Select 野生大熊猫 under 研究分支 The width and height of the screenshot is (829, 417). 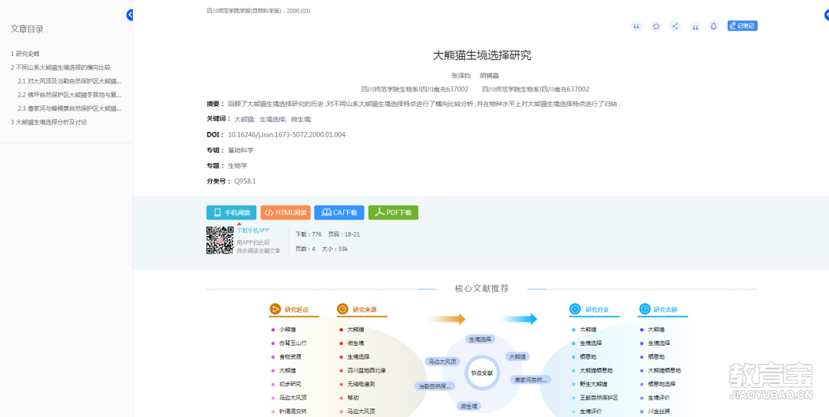[x=593, y=384]
